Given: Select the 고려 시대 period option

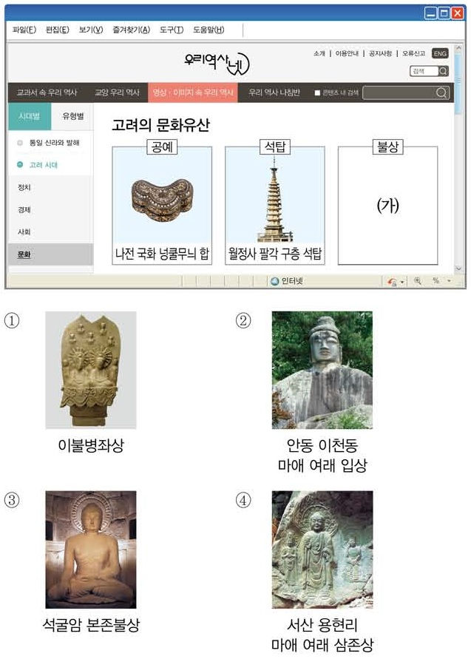Looking at the screenshot, I should tap(20, 165).
